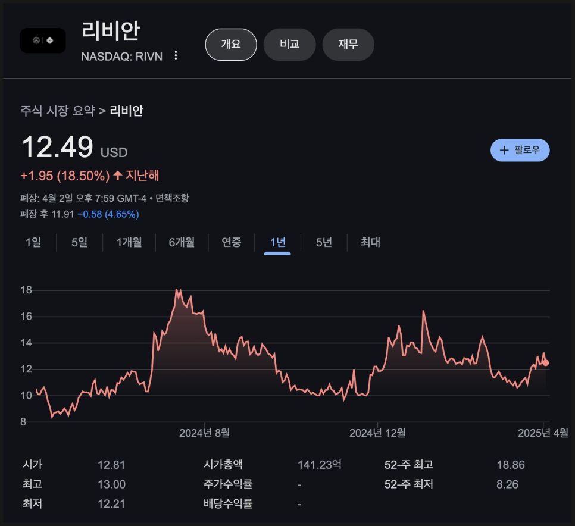The image size is (575, 526).
Task: Switch to the 비교 compare tab
Action: coord(290,45)
